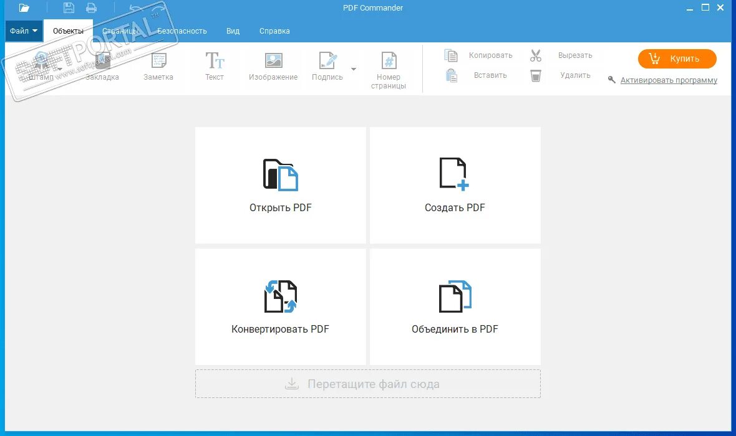The height and width of the screenshot is (436, 736).
Task: Click the Копировать text label
Action: pyautogui.click(x=490, y=55)
